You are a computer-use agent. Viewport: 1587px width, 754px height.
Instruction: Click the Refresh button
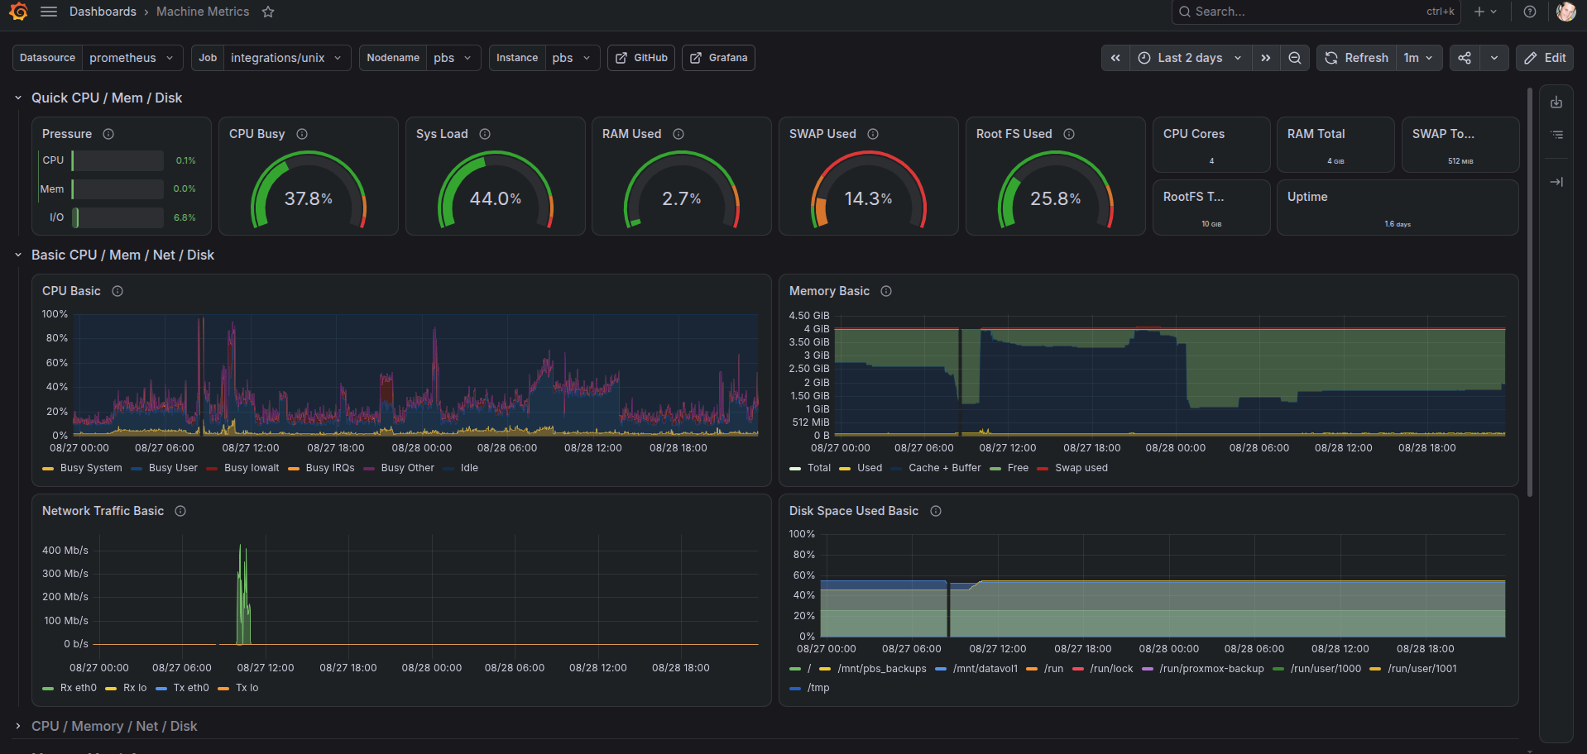(x=1356, y=58)
